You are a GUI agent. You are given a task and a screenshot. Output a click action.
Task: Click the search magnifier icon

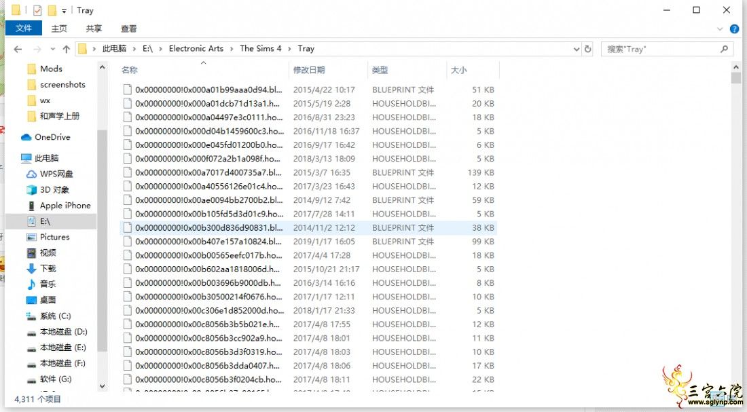[725, 49]
